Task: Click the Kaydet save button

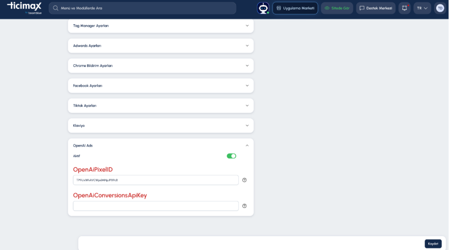Action: [433, 244]
